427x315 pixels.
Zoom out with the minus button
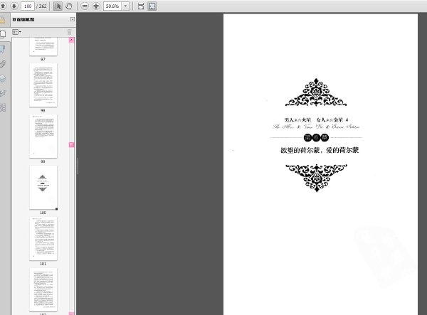(x=85, y=6)
